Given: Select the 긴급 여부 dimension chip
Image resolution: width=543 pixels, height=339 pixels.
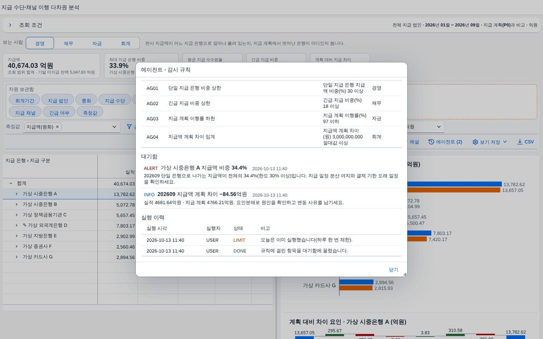Looking at the screenshot, I should pyautogui.click(x=59, y=112).
